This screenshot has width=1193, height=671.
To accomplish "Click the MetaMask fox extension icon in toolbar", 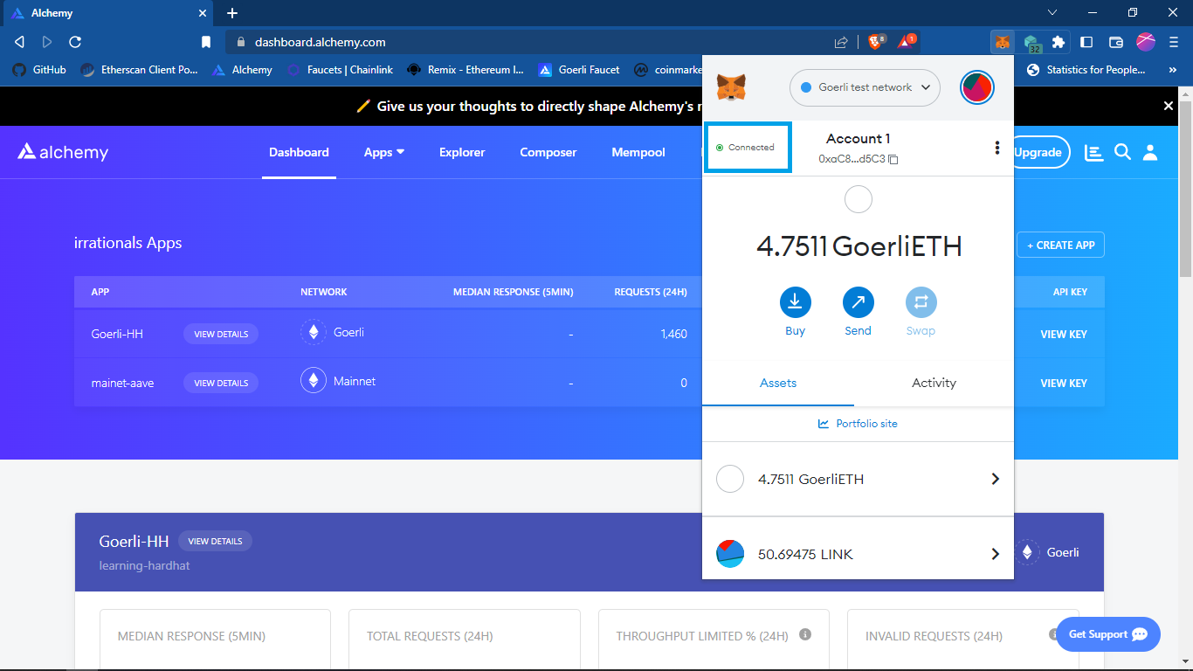I will (1003, 42).
